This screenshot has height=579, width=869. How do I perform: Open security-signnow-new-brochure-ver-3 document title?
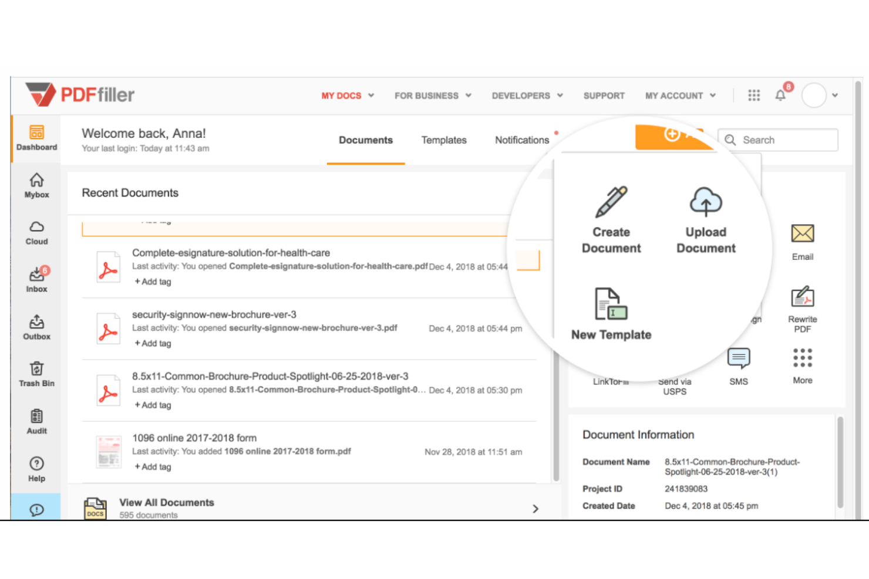214,314
